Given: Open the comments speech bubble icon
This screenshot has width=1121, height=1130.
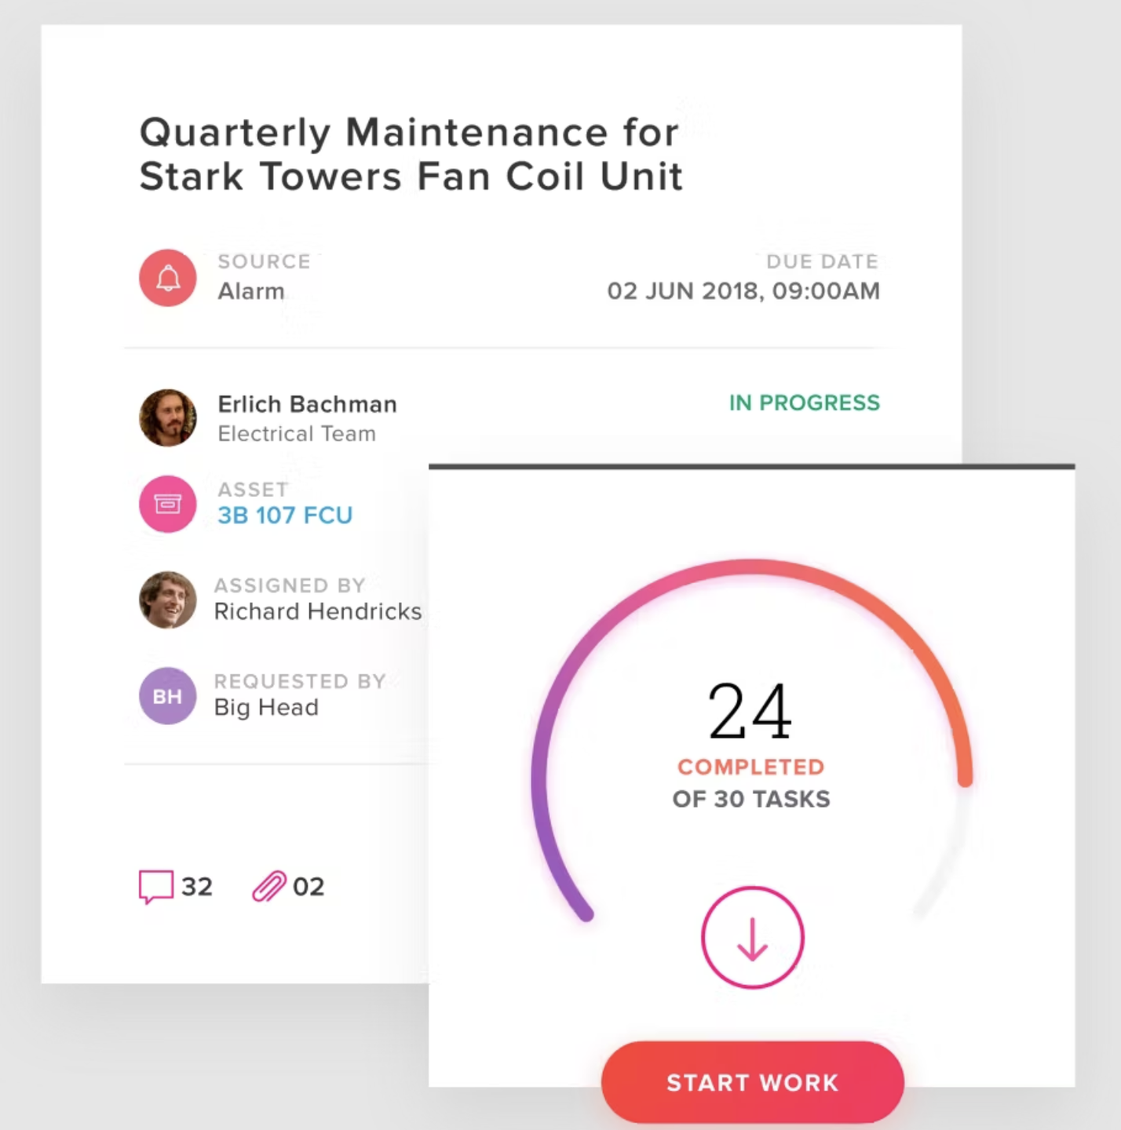Looking at the screenshot, I should click(x=155, y=887).
